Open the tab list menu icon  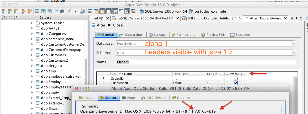(301, 18)
